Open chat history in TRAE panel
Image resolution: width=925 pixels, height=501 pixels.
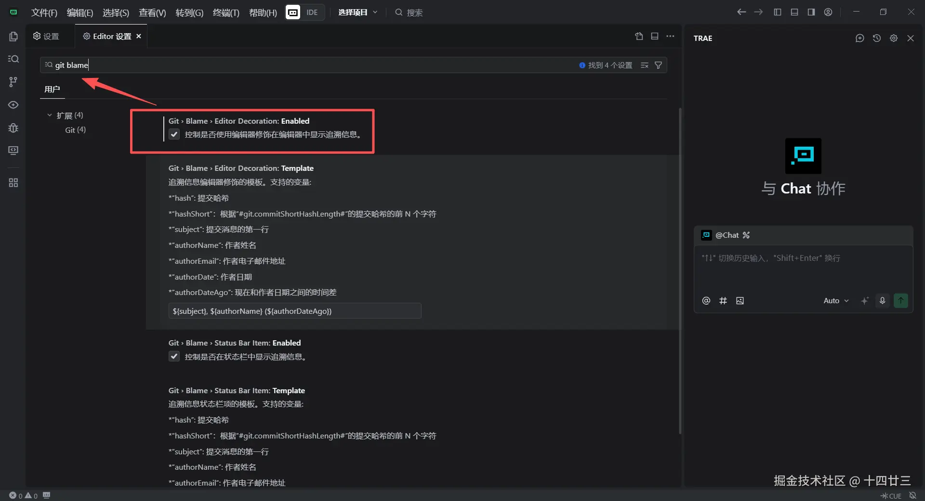877,38
